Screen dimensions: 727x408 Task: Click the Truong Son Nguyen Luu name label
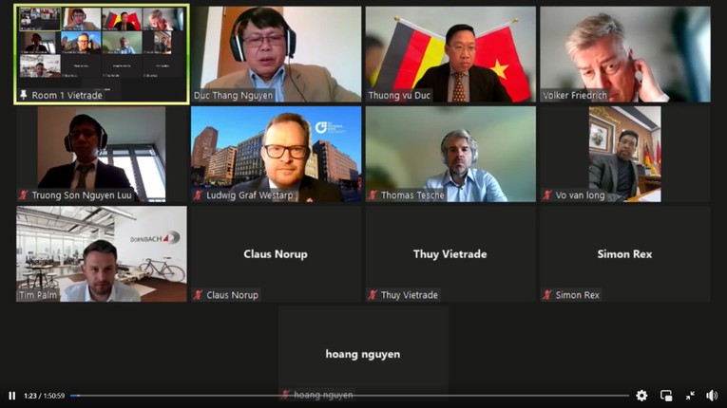82,195
